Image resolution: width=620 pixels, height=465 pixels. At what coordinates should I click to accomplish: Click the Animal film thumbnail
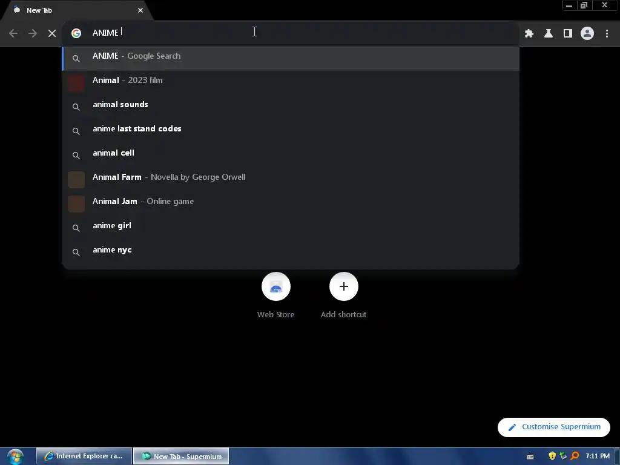pos(76,83)
